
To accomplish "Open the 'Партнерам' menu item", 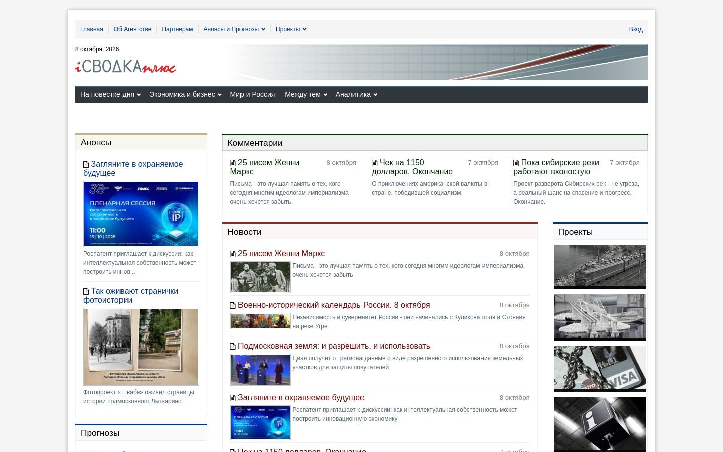I will (177, 29).
